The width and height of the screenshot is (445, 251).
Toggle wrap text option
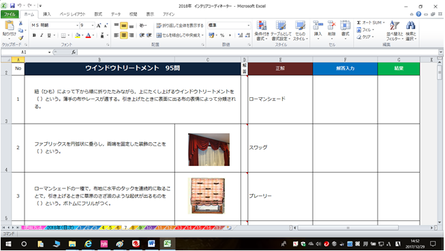tap(180, 25)
